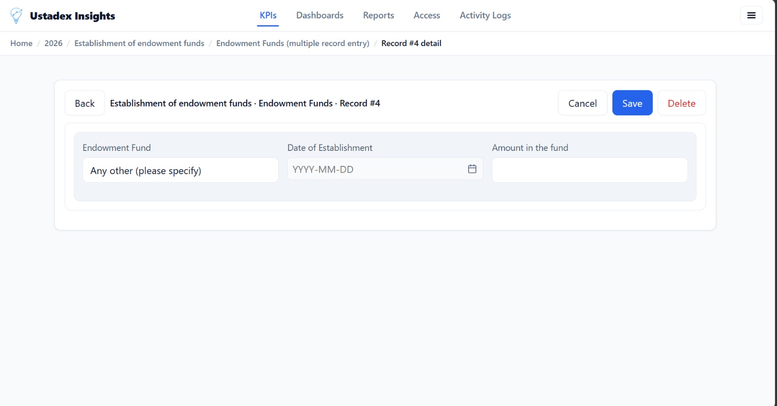Viewport: 777px width, 406px height.
Task: Go to the 2026 breadcrumb
Action: [x=53, y=43]
